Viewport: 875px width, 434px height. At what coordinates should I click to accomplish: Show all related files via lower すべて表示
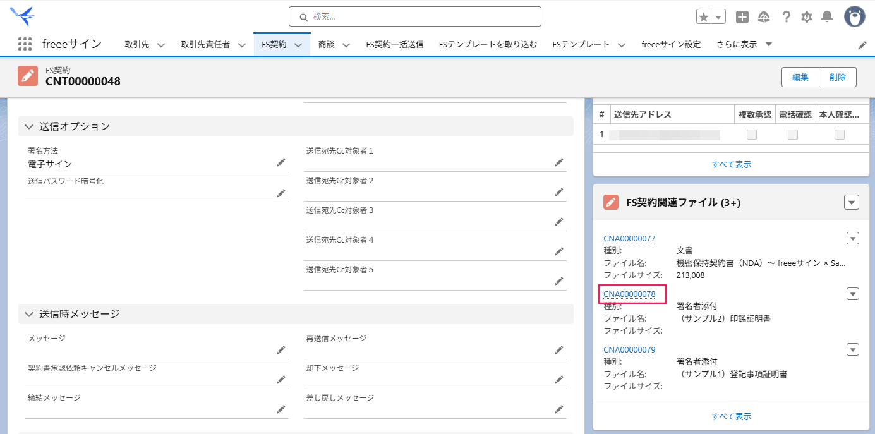coord(732,416)
